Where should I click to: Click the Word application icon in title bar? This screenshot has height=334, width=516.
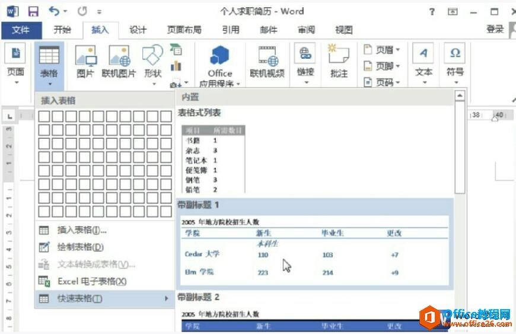tap(12, 11)
